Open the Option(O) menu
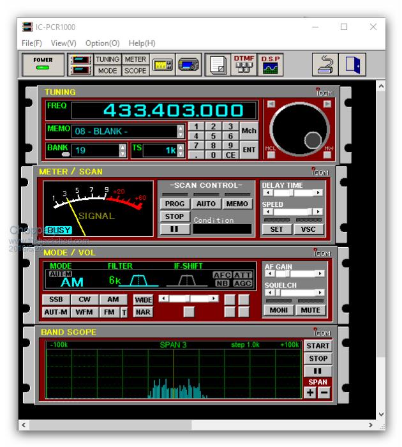The image size is (402, 447). [103, 43]
